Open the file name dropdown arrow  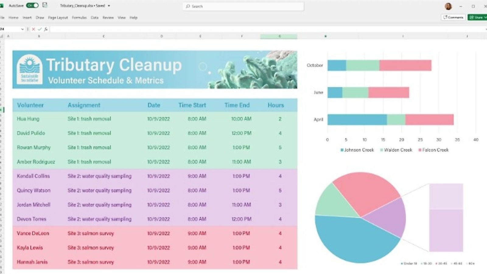tap(109, 6)
